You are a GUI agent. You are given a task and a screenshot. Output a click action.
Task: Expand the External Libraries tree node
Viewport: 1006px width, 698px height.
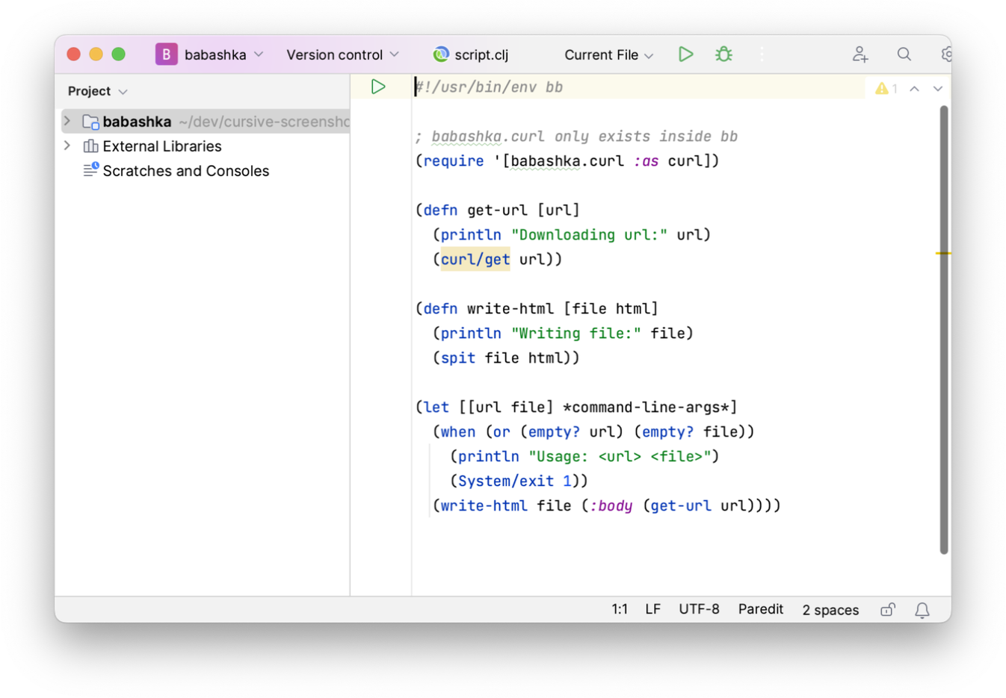click(x=67, y=146)
